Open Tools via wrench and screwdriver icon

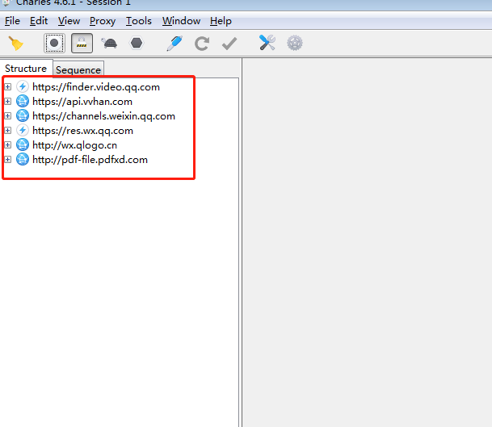pos(267,43)
